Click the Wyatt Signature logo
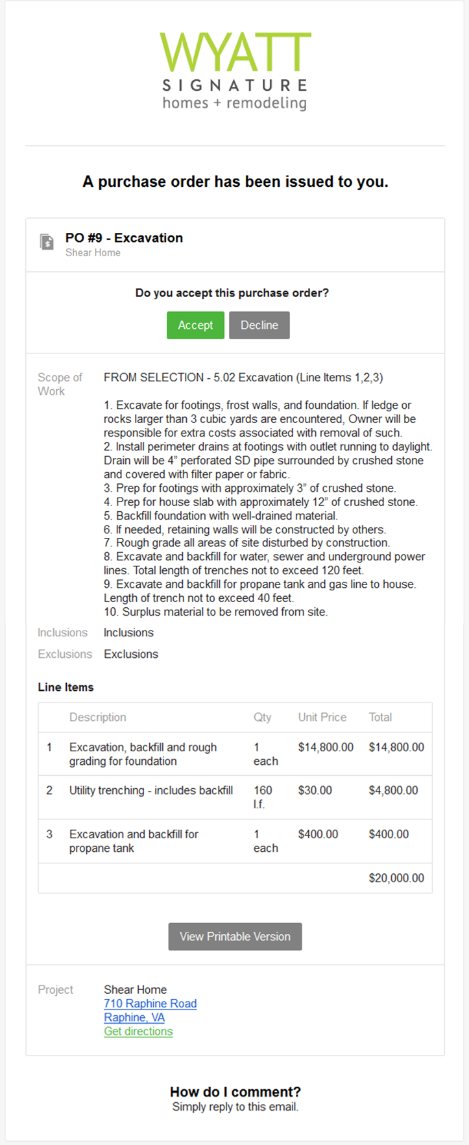This screenshot has width=469, height=1145. [235, 71]
